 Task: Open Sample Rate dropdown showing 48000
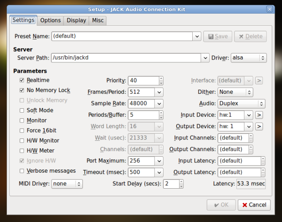coord(159,104)
